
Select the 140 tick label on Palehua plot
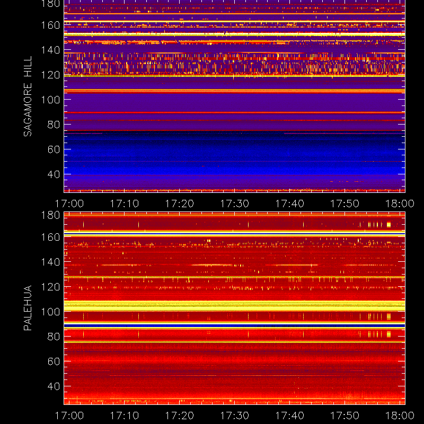50,262
